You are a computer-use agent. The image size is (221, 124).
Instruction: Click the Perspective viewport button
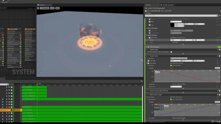pyautogui.click(x=45, y=8)
